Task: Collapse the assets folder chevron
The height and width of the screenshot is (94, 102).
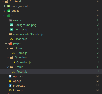Action: click(x=6, y=20)
